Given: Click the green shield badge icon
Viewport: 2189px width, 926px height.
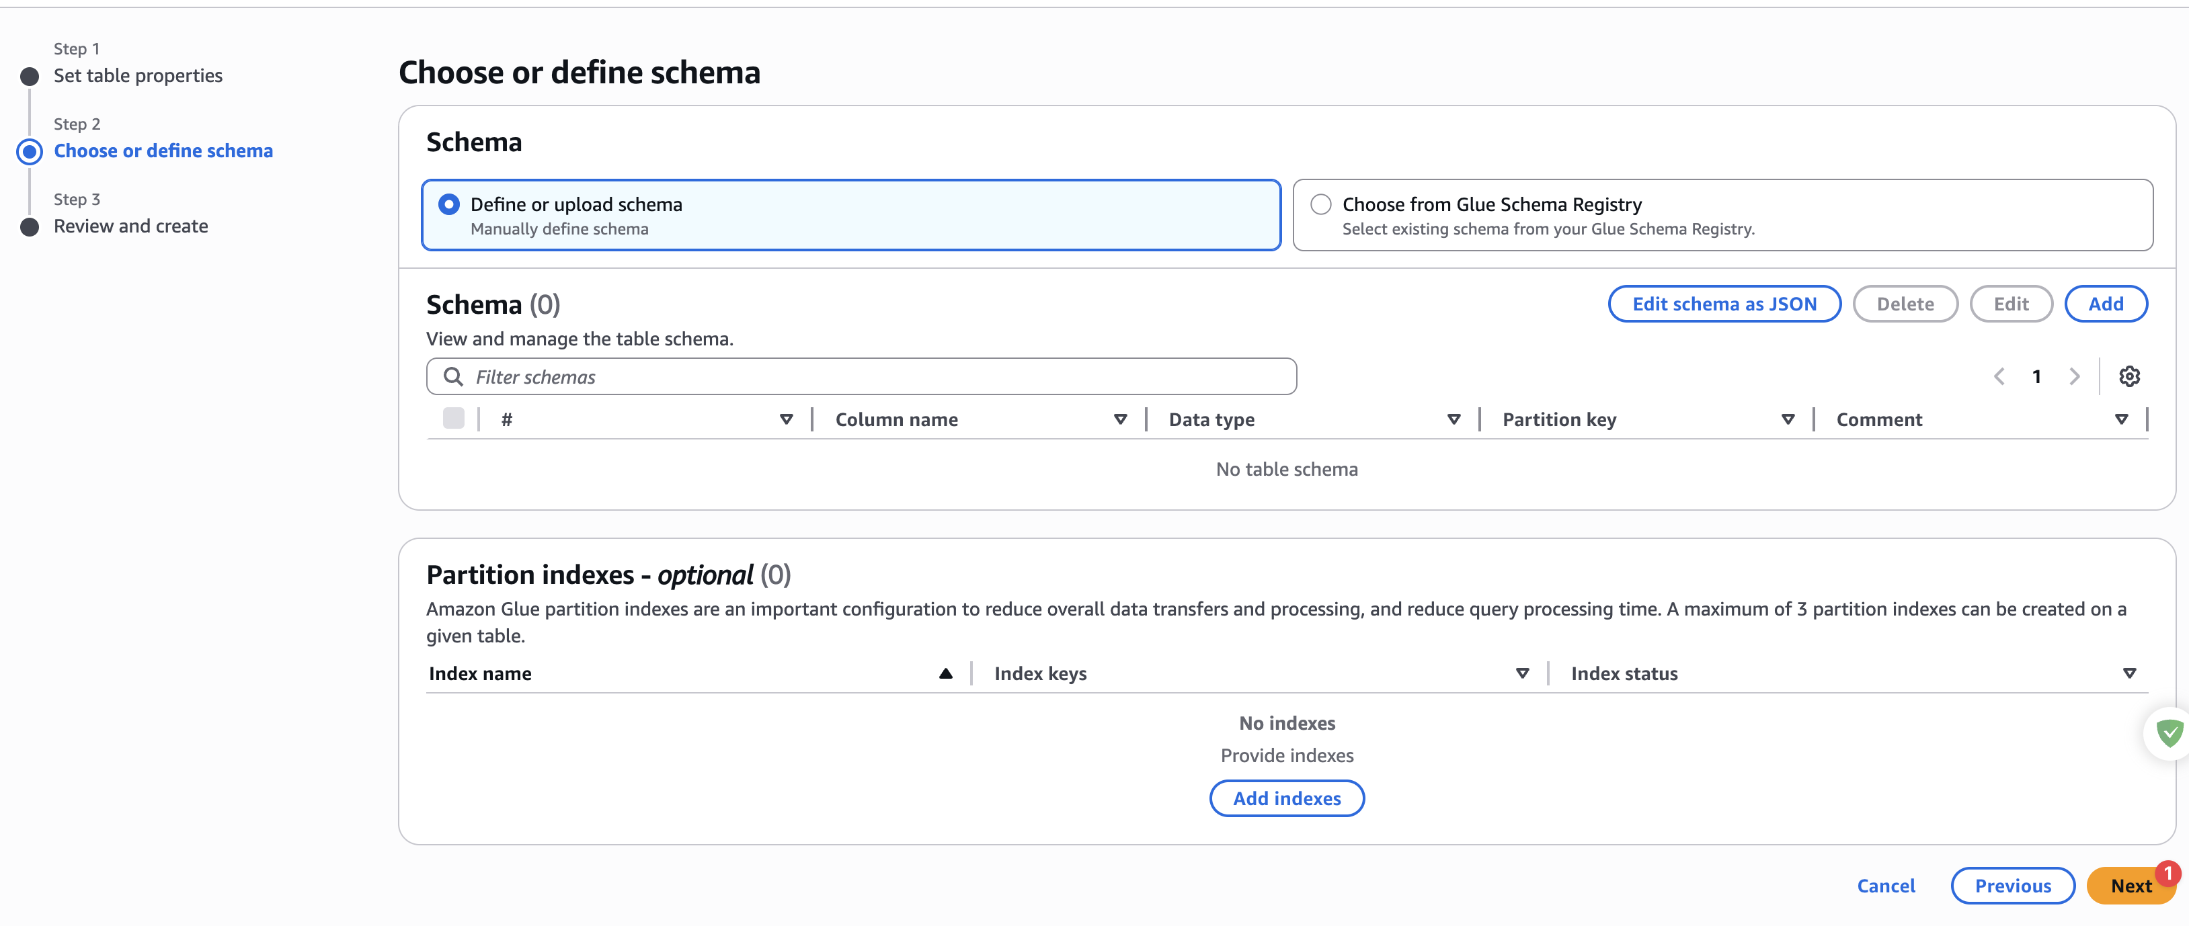Looking at the screenshot, I should (x=2170, y=732).
